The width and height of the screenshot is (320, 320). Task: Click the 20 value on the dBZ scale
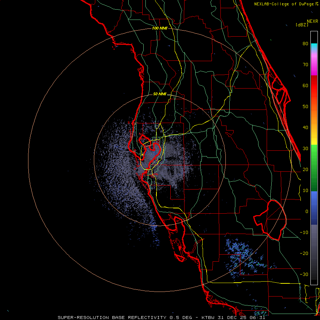click(x=305, y=170)
